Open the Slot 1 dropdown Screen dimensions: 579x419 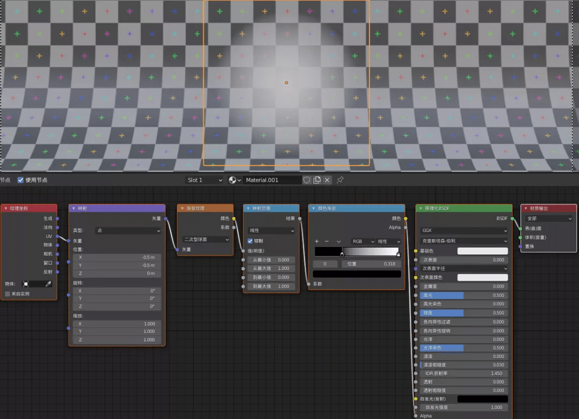[x=204, y=180]
